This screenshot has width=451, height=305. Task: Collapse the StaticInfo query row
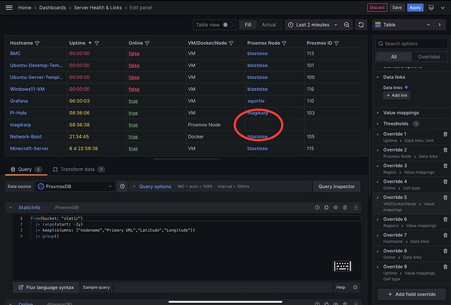(x=10, y=207)
